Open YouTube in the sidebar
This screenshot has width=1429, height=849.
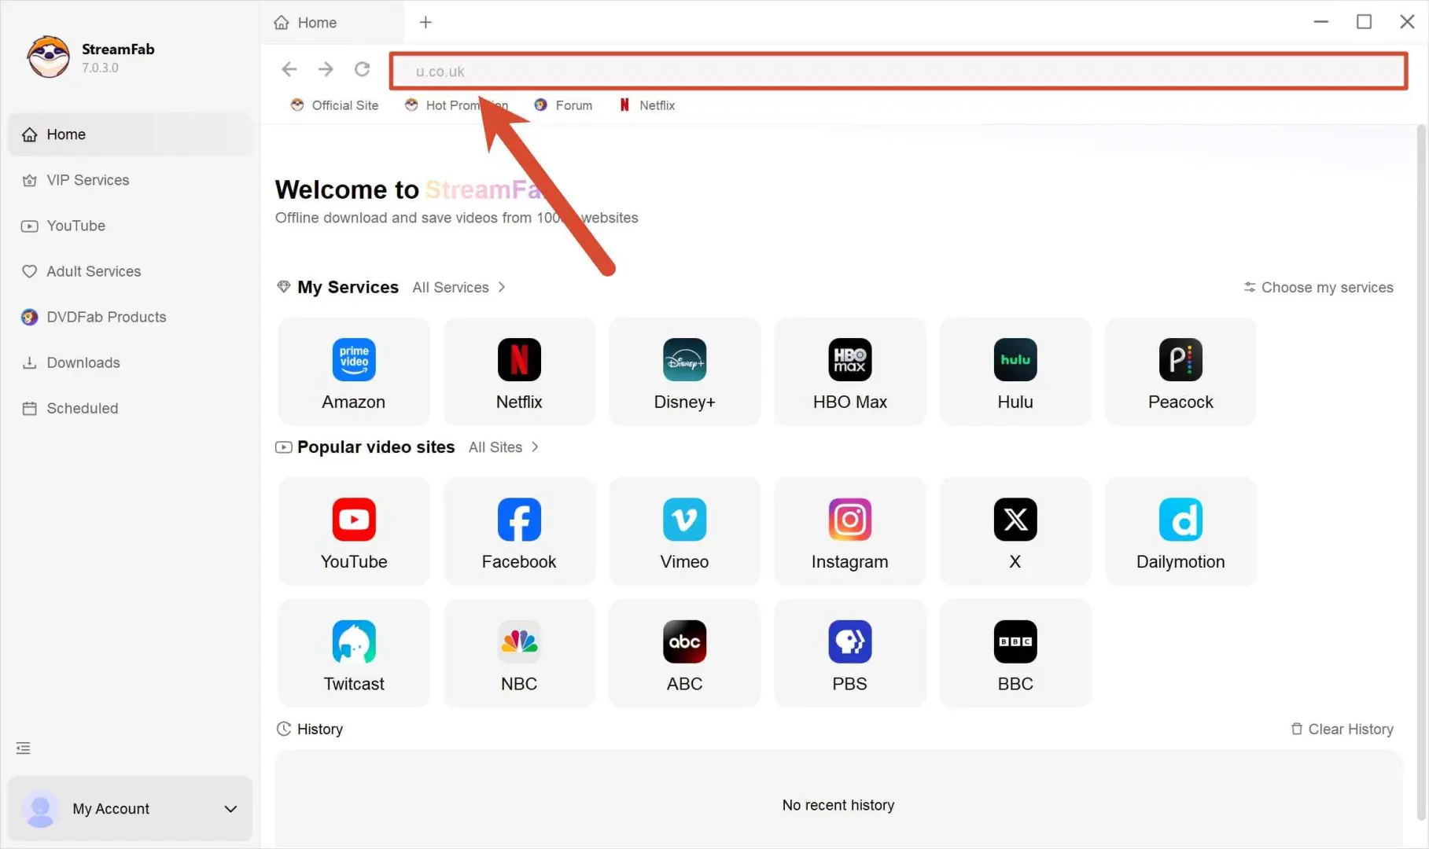click(x=131, y=226)
